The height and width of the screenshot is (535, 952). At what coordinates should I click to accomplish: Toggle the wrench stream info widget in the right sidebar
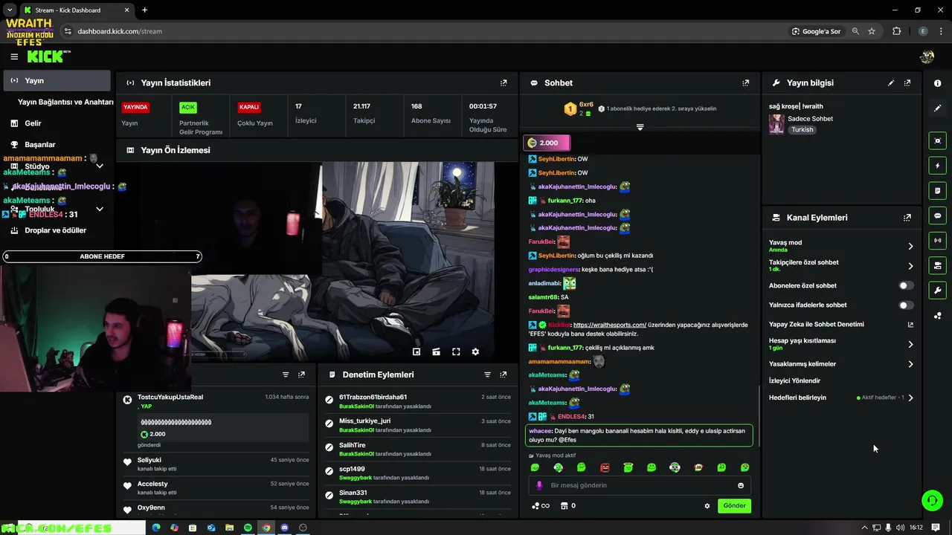click(937, 291)
